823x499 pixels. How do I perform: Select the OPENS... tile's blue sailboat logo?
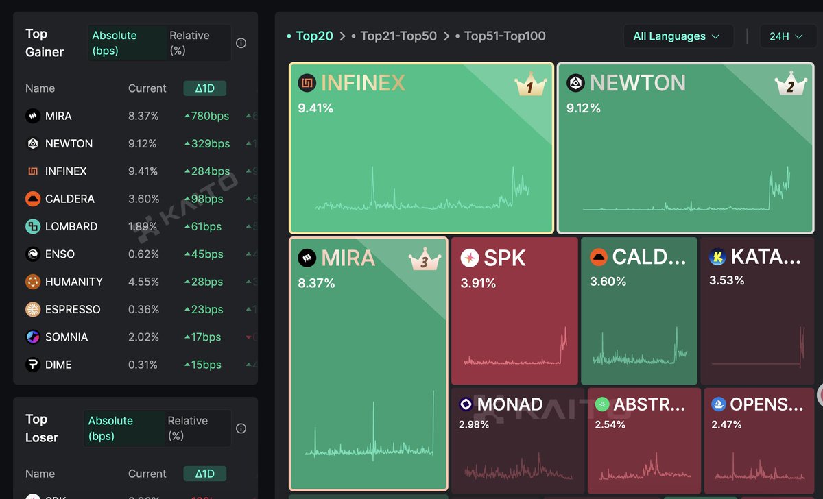coord(718,404)
